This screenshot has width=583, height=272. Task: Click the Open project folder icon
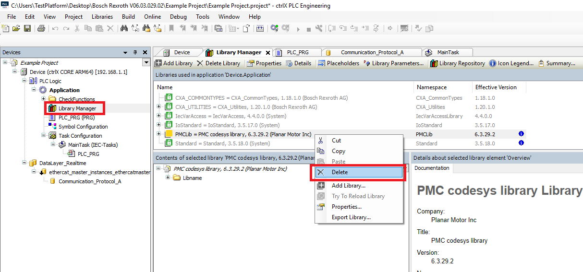click(16, 29)
